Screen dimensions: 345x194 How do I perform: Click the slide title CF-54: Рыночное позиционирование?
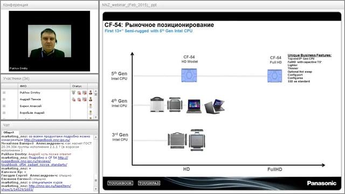tap(159, 25)
